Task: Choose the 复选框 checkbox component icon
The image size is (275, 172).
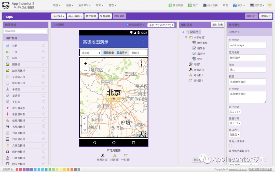Action: [8, 96]
